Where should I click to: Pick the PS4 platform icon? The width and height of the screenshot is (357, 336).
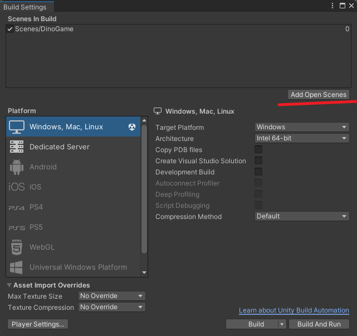point(17,207)
